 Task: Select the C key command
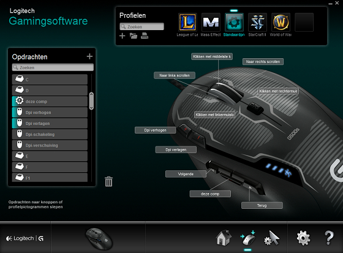click(50, 80)
